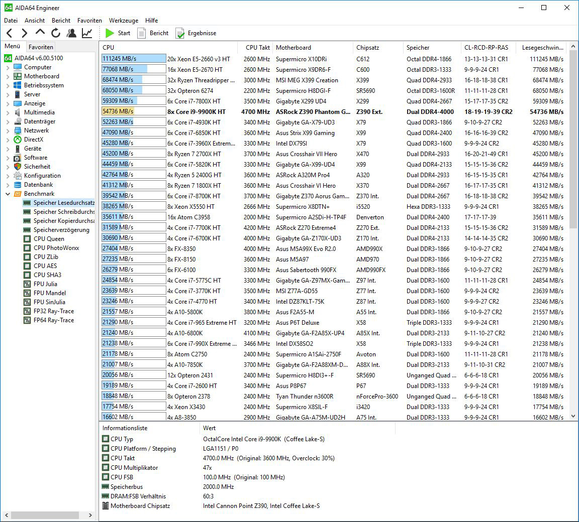Expand the Motherboard tree node

click(x=8, y=76)
